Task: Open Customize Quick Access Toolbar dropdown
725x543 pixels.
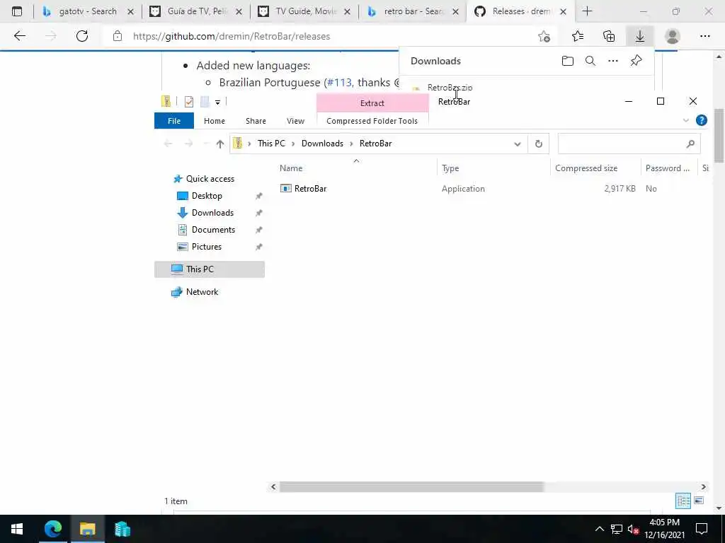Action: click(x=217, y=102)
